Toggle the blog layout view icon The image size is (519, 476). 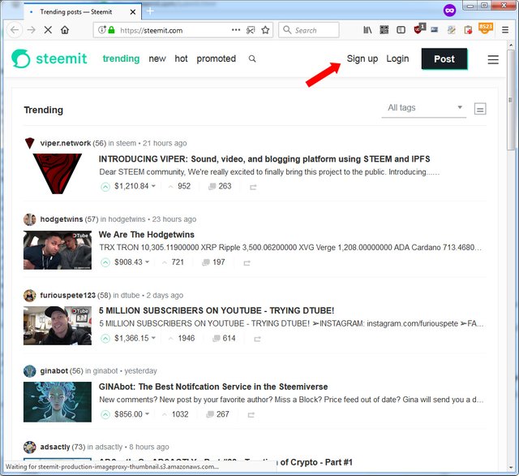pyautogui.click(x=480, y=109)
